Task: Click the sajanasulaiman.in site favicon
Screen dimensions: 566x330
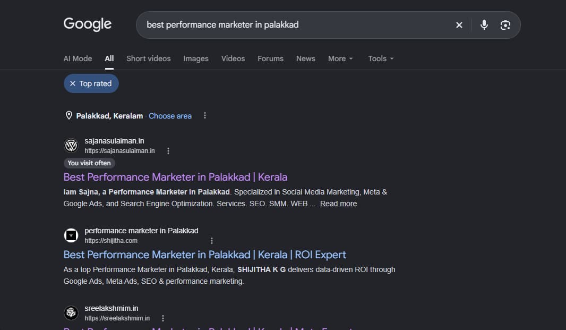Action: tap(71, 145)
